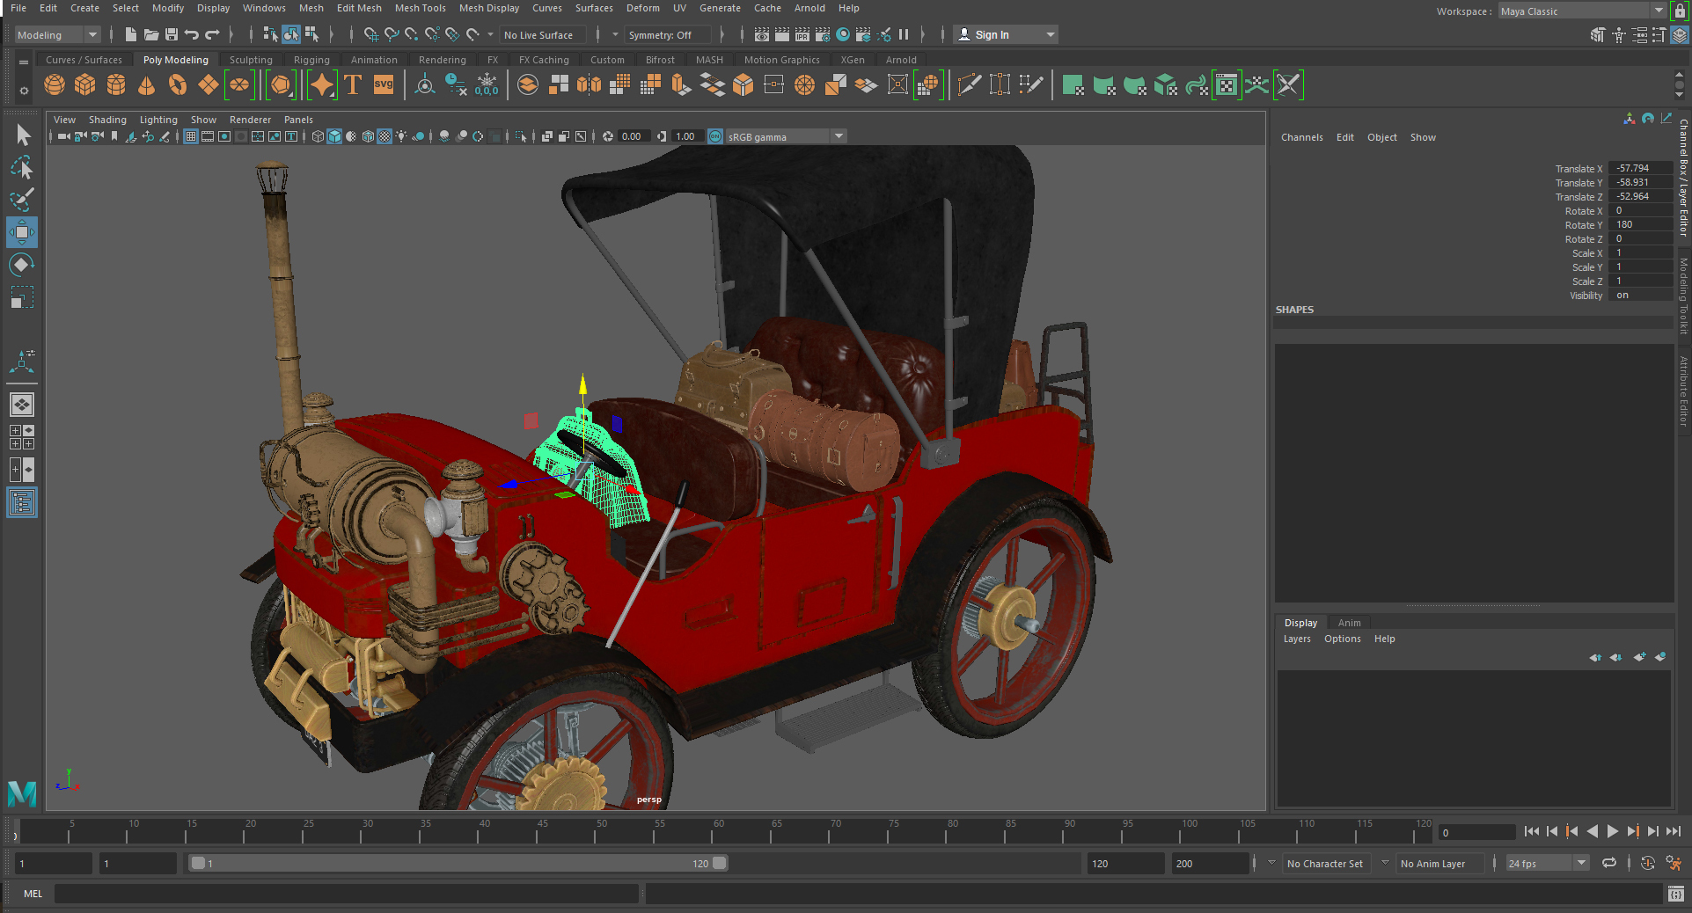Click the polygon Type tool T icon
The height and width of the screenshot is (913, 1692).
353,85
